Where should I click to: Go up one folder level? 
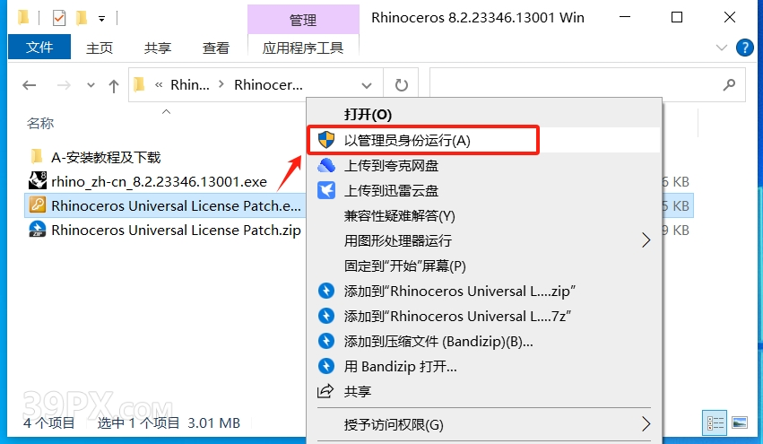tap(114, 86)
